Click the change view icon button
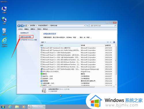Image resolution: width=144 pixels, height=109 pixels. (108, 42)
